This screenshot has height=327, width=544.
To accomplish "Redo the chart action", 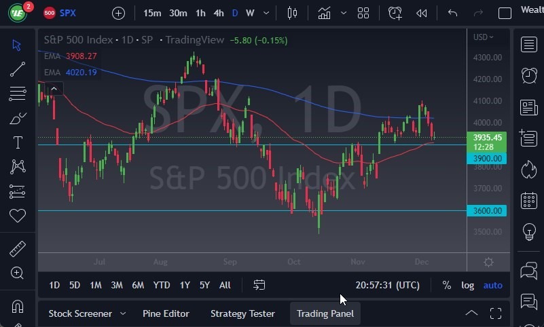I will pos(478,13).
